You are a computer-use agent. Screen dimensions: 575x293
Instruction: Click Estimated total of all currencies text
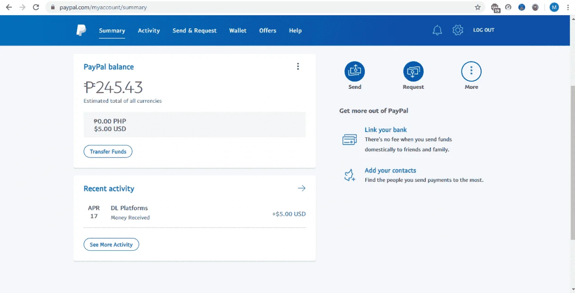pos(123,101)
